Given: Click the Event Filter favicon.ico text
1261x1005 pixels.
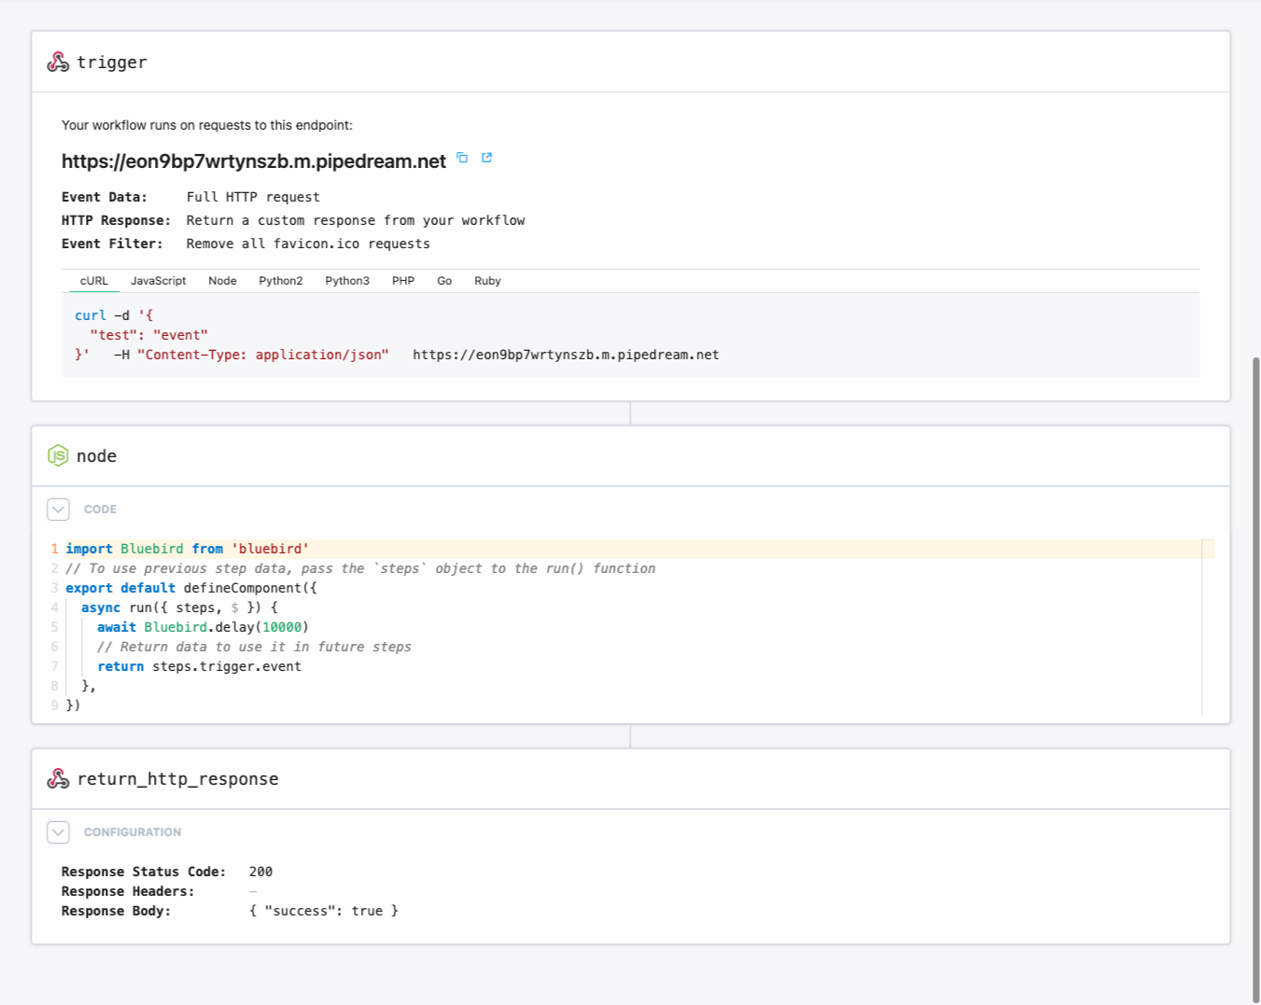Looking at the screenshot, I should [308, 244].
